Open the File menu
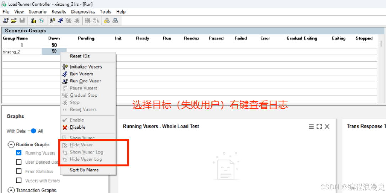The width and height of the screenshot is (386, 193). [6, 12]
